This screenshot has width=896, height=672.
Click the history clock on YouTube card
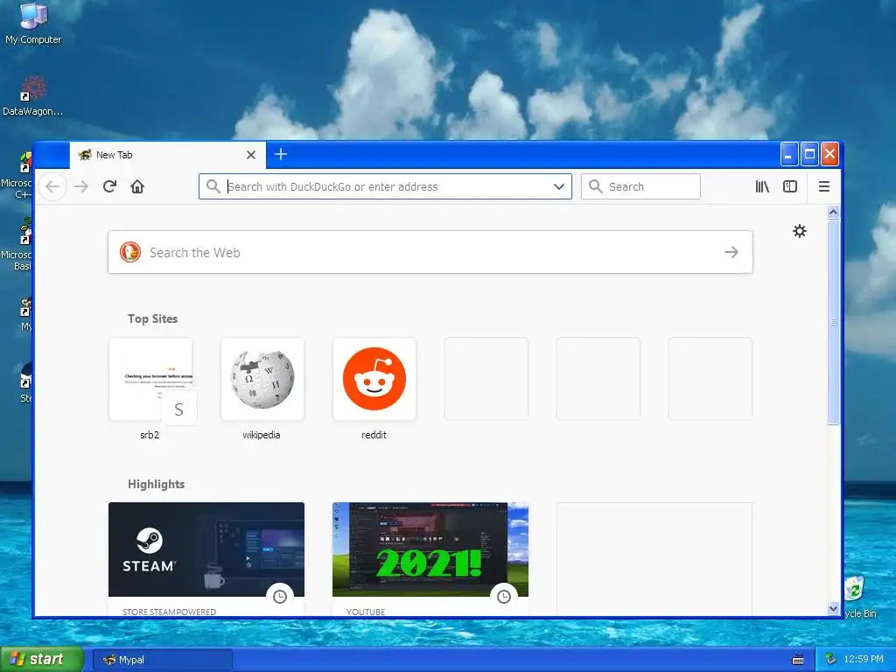(504, 597)
